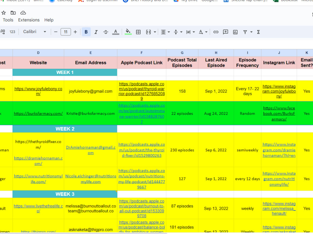
Task: Select column J header
Action: pos(279,53)
